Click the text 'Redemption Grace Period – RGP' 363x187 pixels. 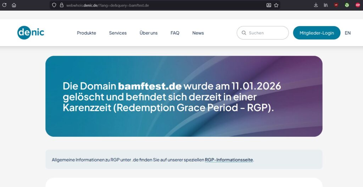[192, 108]
